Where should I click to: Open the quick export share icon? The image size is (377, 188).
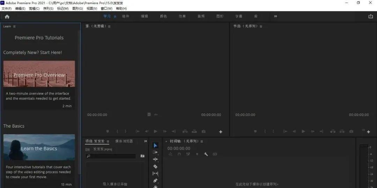point(370,16)
